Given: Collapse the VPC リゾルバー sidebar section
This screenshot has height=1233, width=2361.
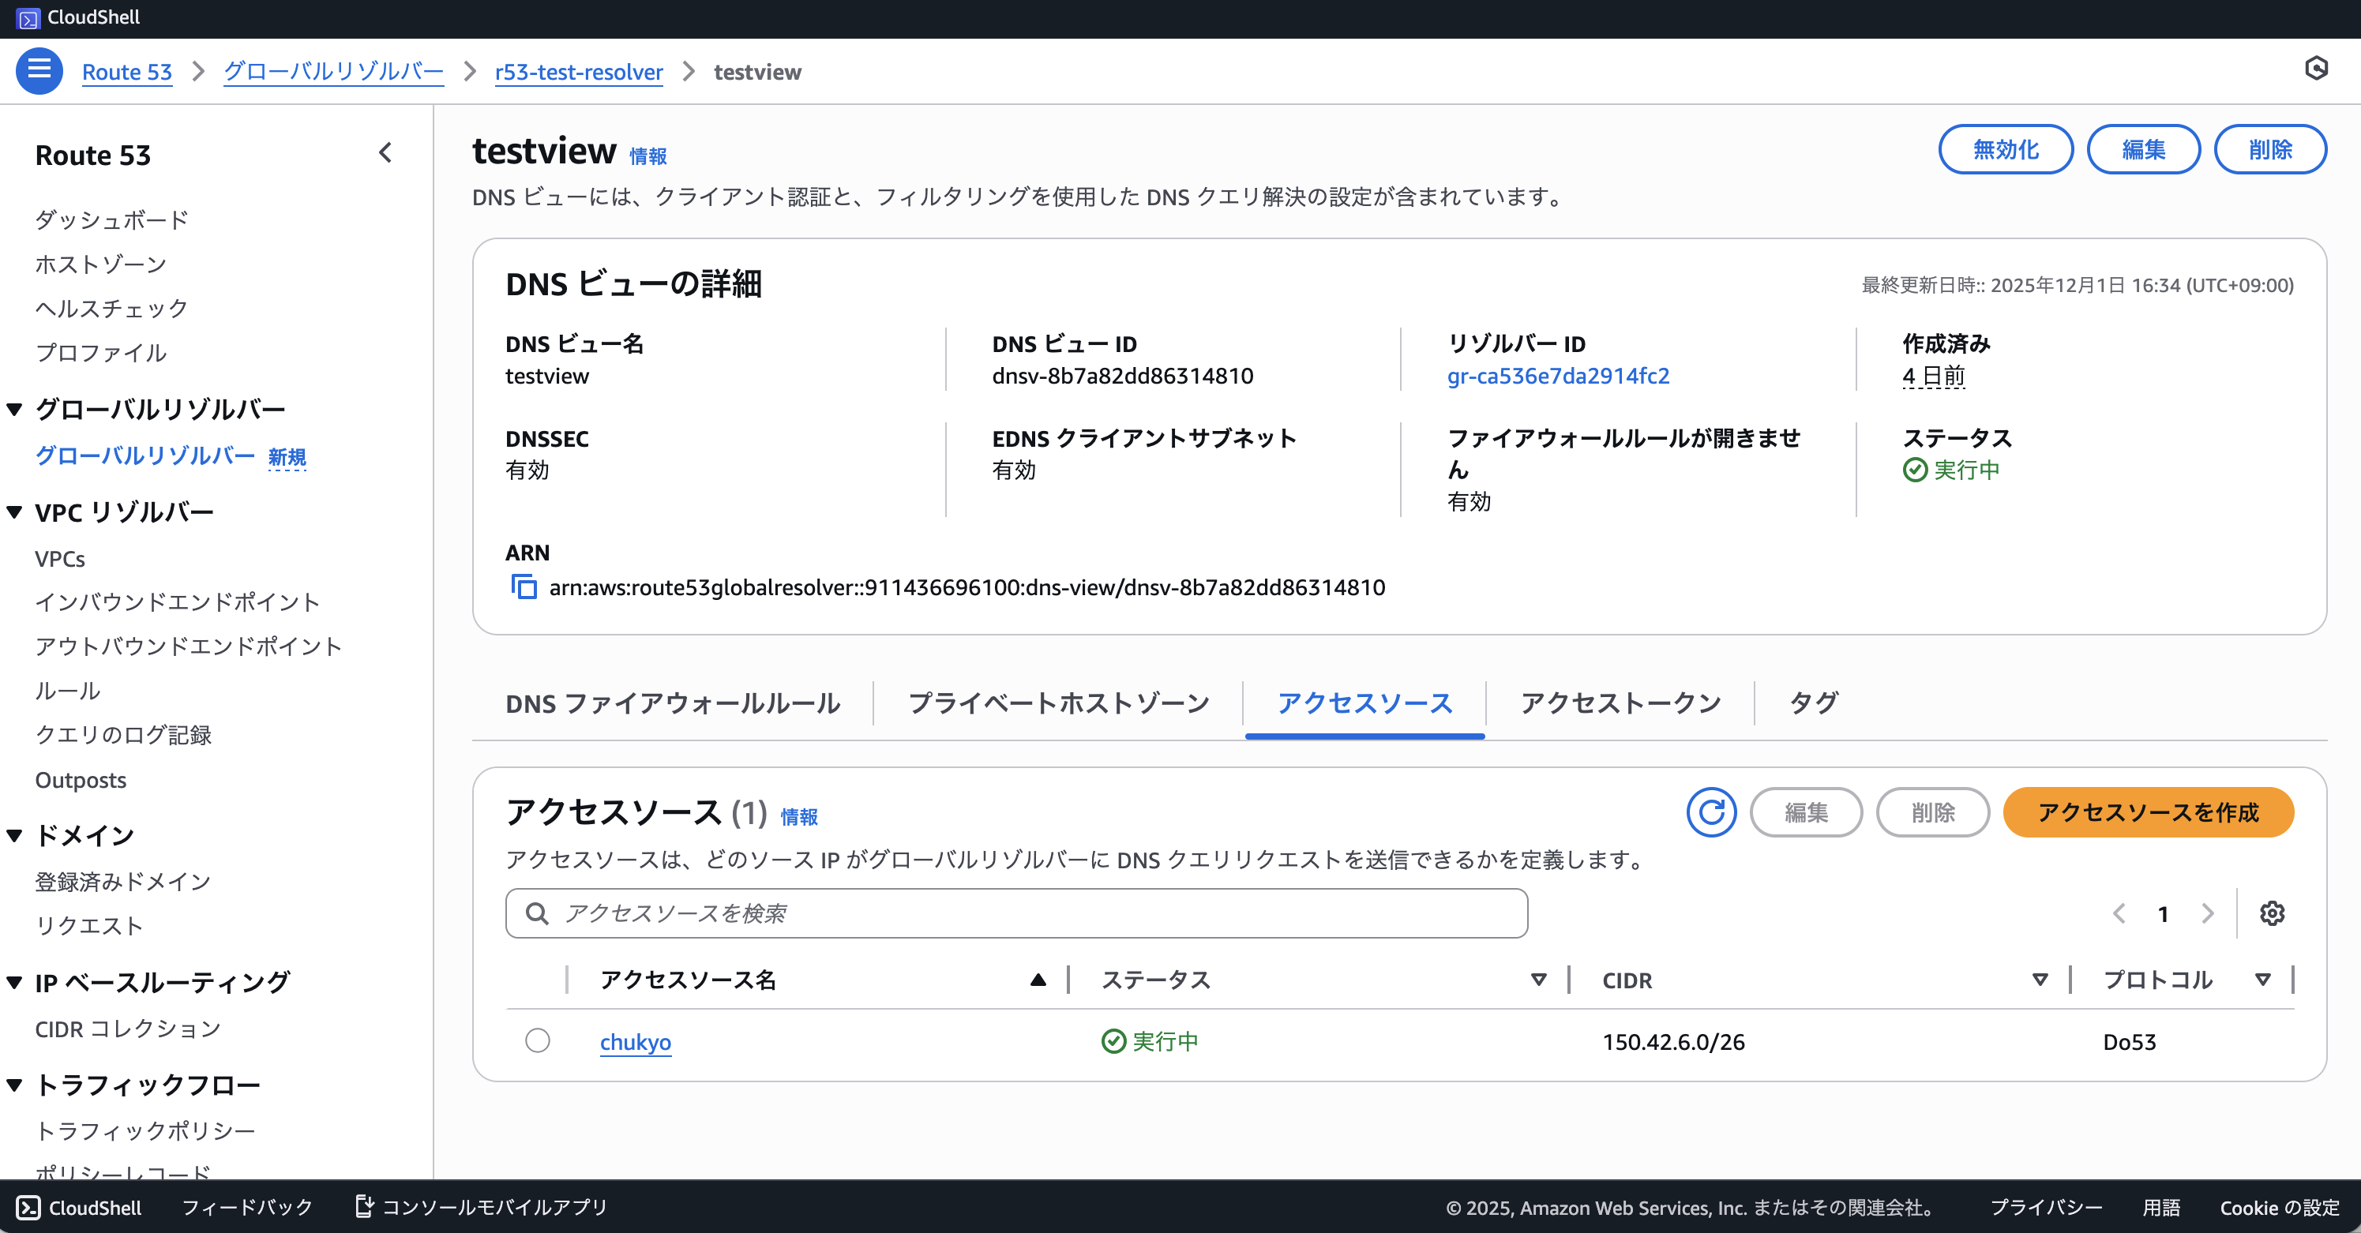Looking at the screenshot, I should pos(13,512).
